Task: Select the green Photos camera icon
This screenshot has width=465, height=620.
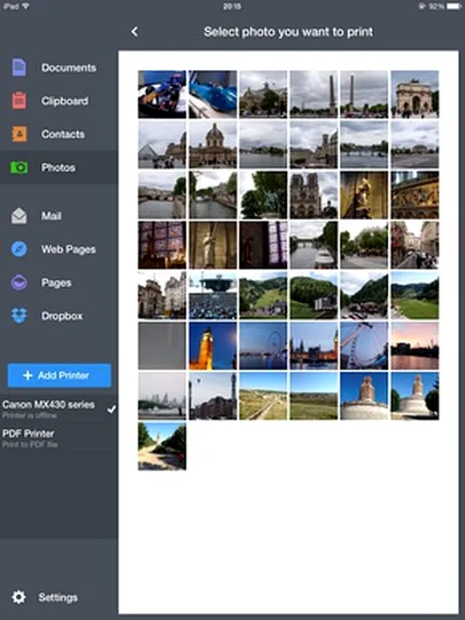Action: [x=19, y=167]
